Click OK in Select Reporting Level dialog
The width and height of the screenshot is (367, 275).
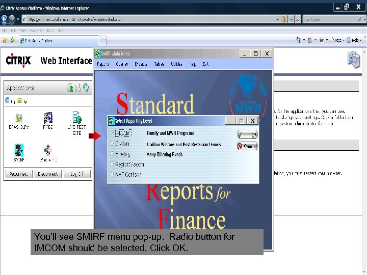pyautogui.click(x=247, y=134)
